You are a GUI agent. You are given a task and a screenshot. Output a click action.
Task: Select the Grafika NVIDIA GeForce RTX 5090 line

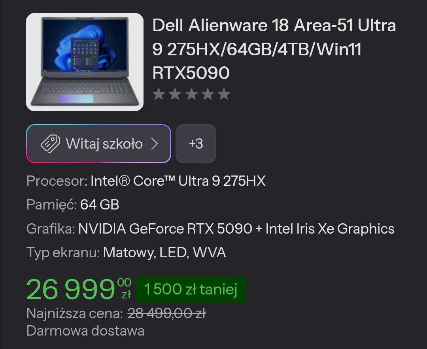click(x=210, y=229)
